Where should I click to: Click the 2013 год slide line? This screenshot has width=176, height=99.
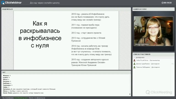(x=88, y=39)
